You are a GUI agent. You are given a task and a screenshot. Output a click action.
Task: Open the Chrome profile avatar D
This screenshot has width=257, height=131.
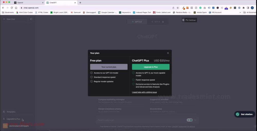[252, 8]
